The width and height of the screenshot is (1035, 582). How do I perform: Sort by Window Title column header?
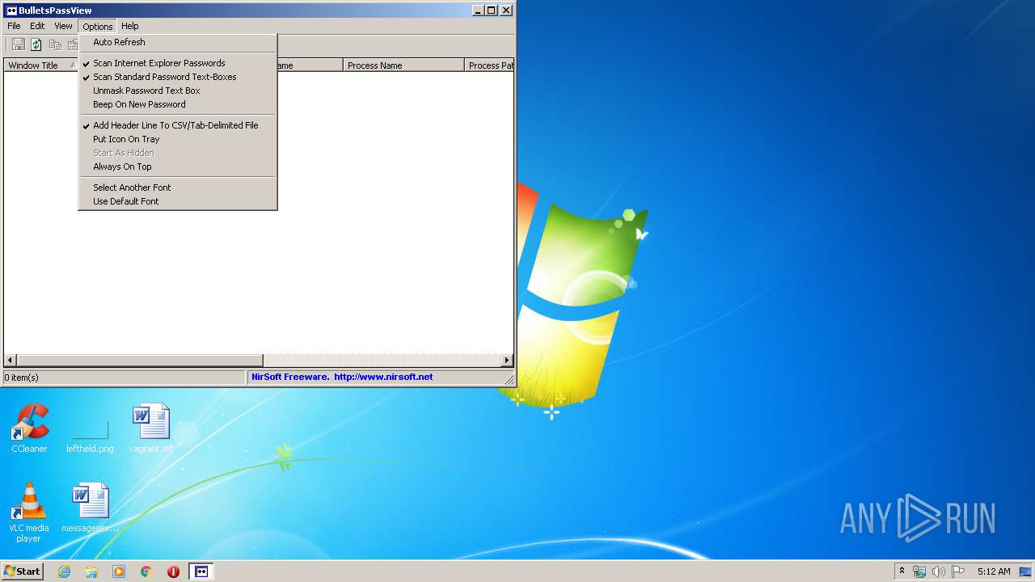[x=41, y=65]
